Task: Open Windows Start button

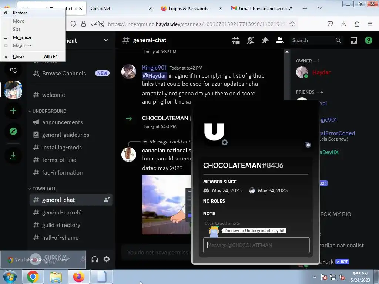Action: click(10, 277)
